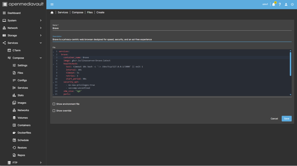Click the Images icon

[x=14, y=103]
